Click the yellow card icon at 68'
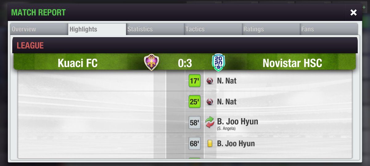 (210, 144)
